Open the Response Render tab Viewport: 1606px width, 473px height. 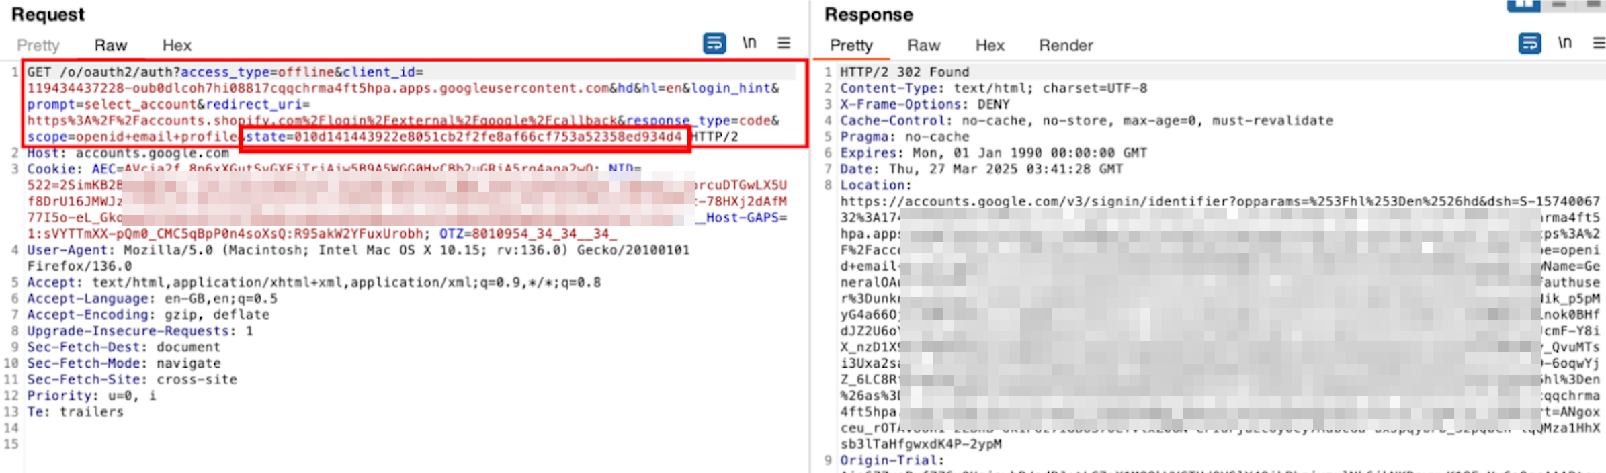[x=1066, y=46]
